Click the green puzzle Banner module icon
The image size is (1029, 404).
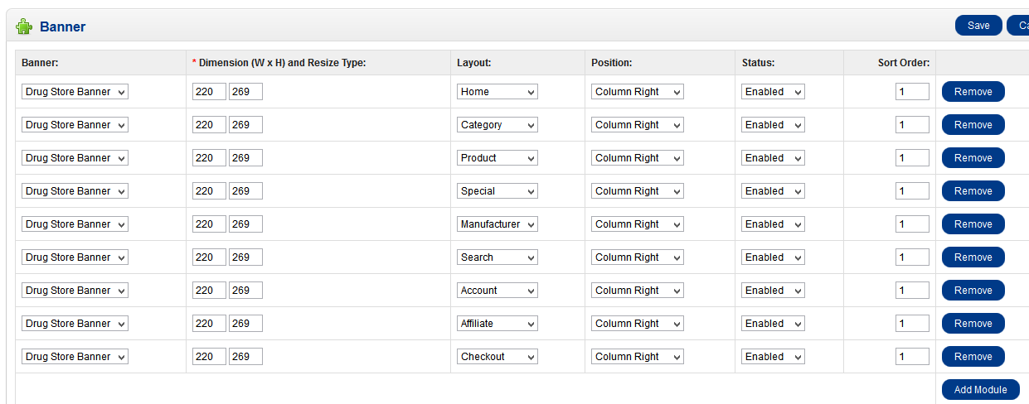tap(24, 26)
